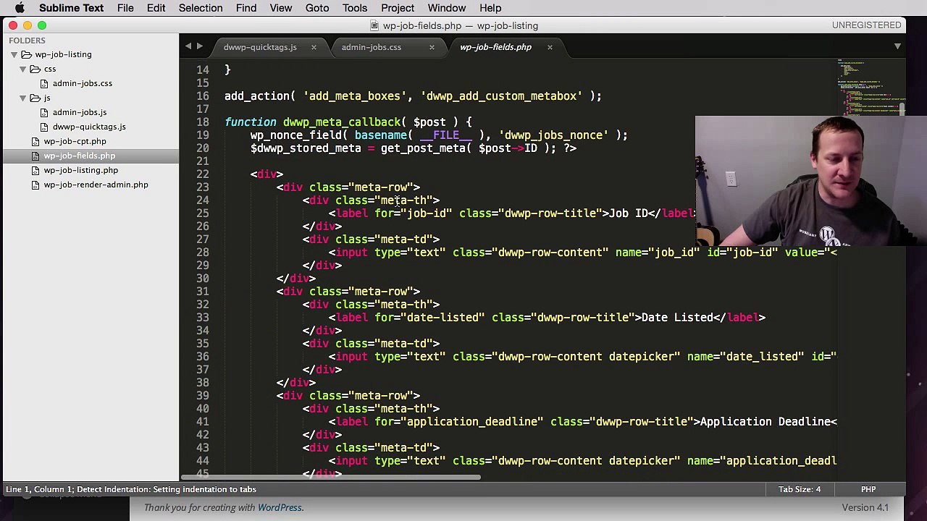The width and height of the screenshot is (927, 521).
Task: Close the wp-job-fields.php tab
Action: (x=550, y=47)
